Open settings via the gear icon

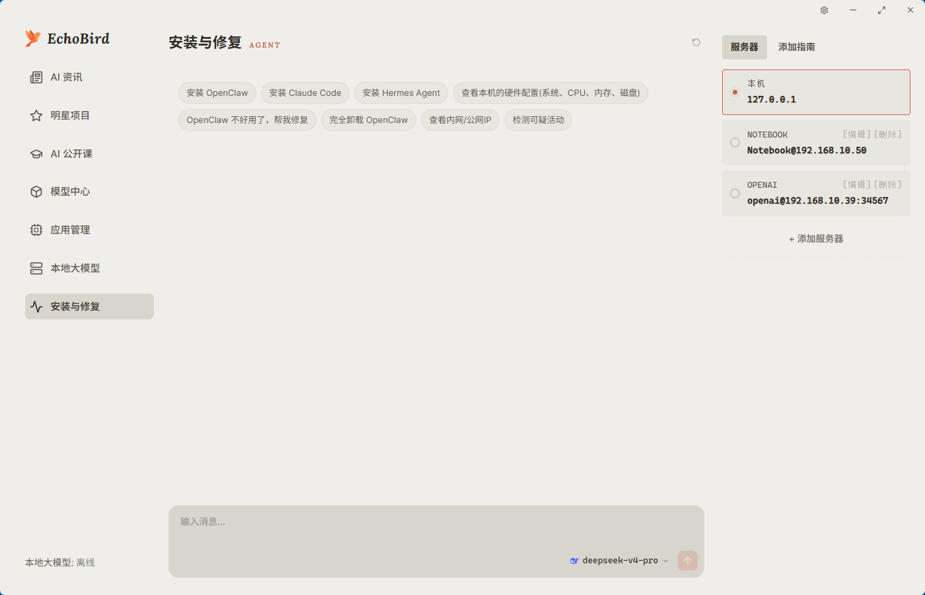[825, 11]
